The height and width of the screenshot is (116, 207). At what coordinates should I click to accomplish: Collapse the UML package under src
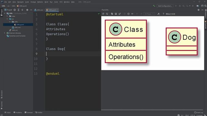pos(10,22)
